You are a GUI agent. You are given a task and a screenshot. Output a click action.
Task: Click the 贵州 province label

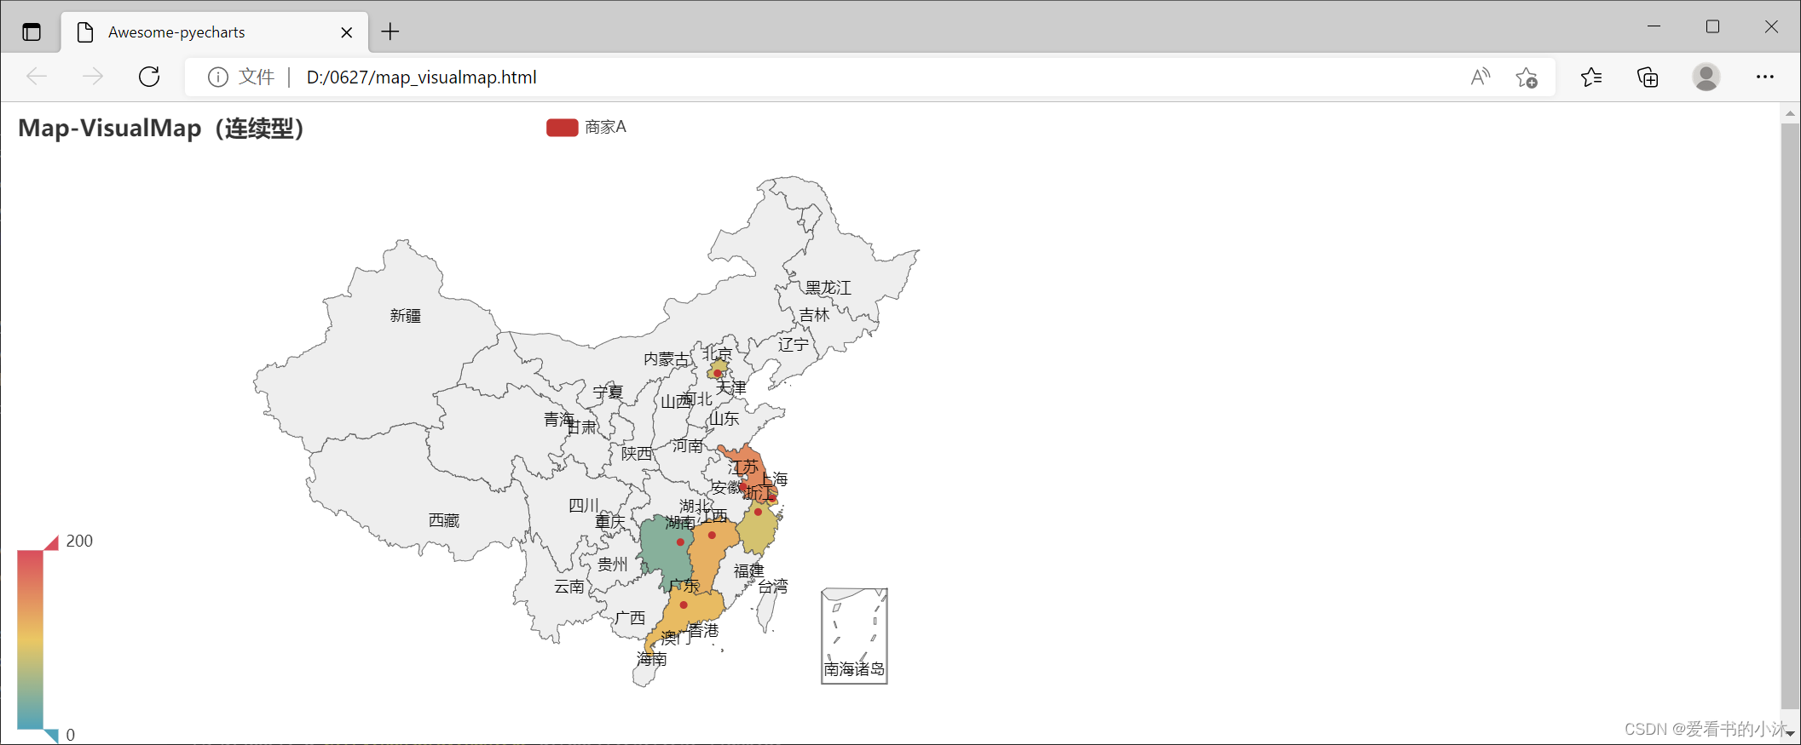[x=612, y=564]
